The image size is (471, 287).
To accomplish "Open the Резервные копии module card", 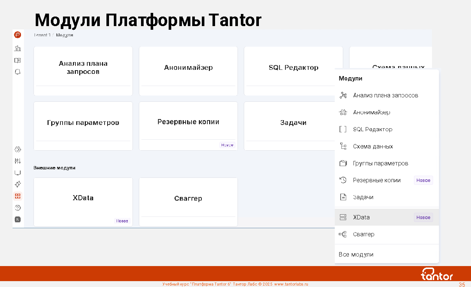I will tap(188, 122).
